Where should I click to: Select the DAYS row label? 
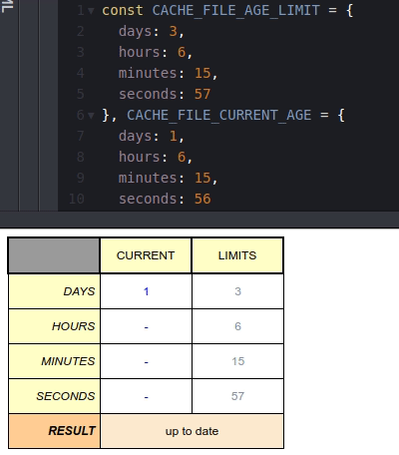pos(54,291)
